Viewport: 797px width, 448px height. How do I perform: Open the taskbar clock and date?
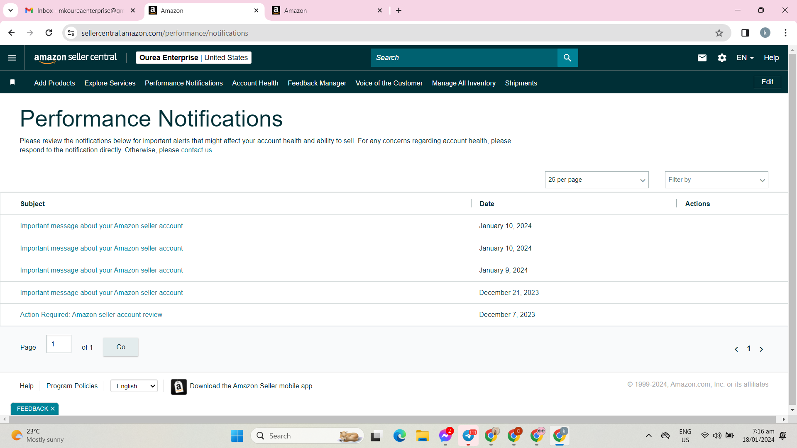coord(758,436)
